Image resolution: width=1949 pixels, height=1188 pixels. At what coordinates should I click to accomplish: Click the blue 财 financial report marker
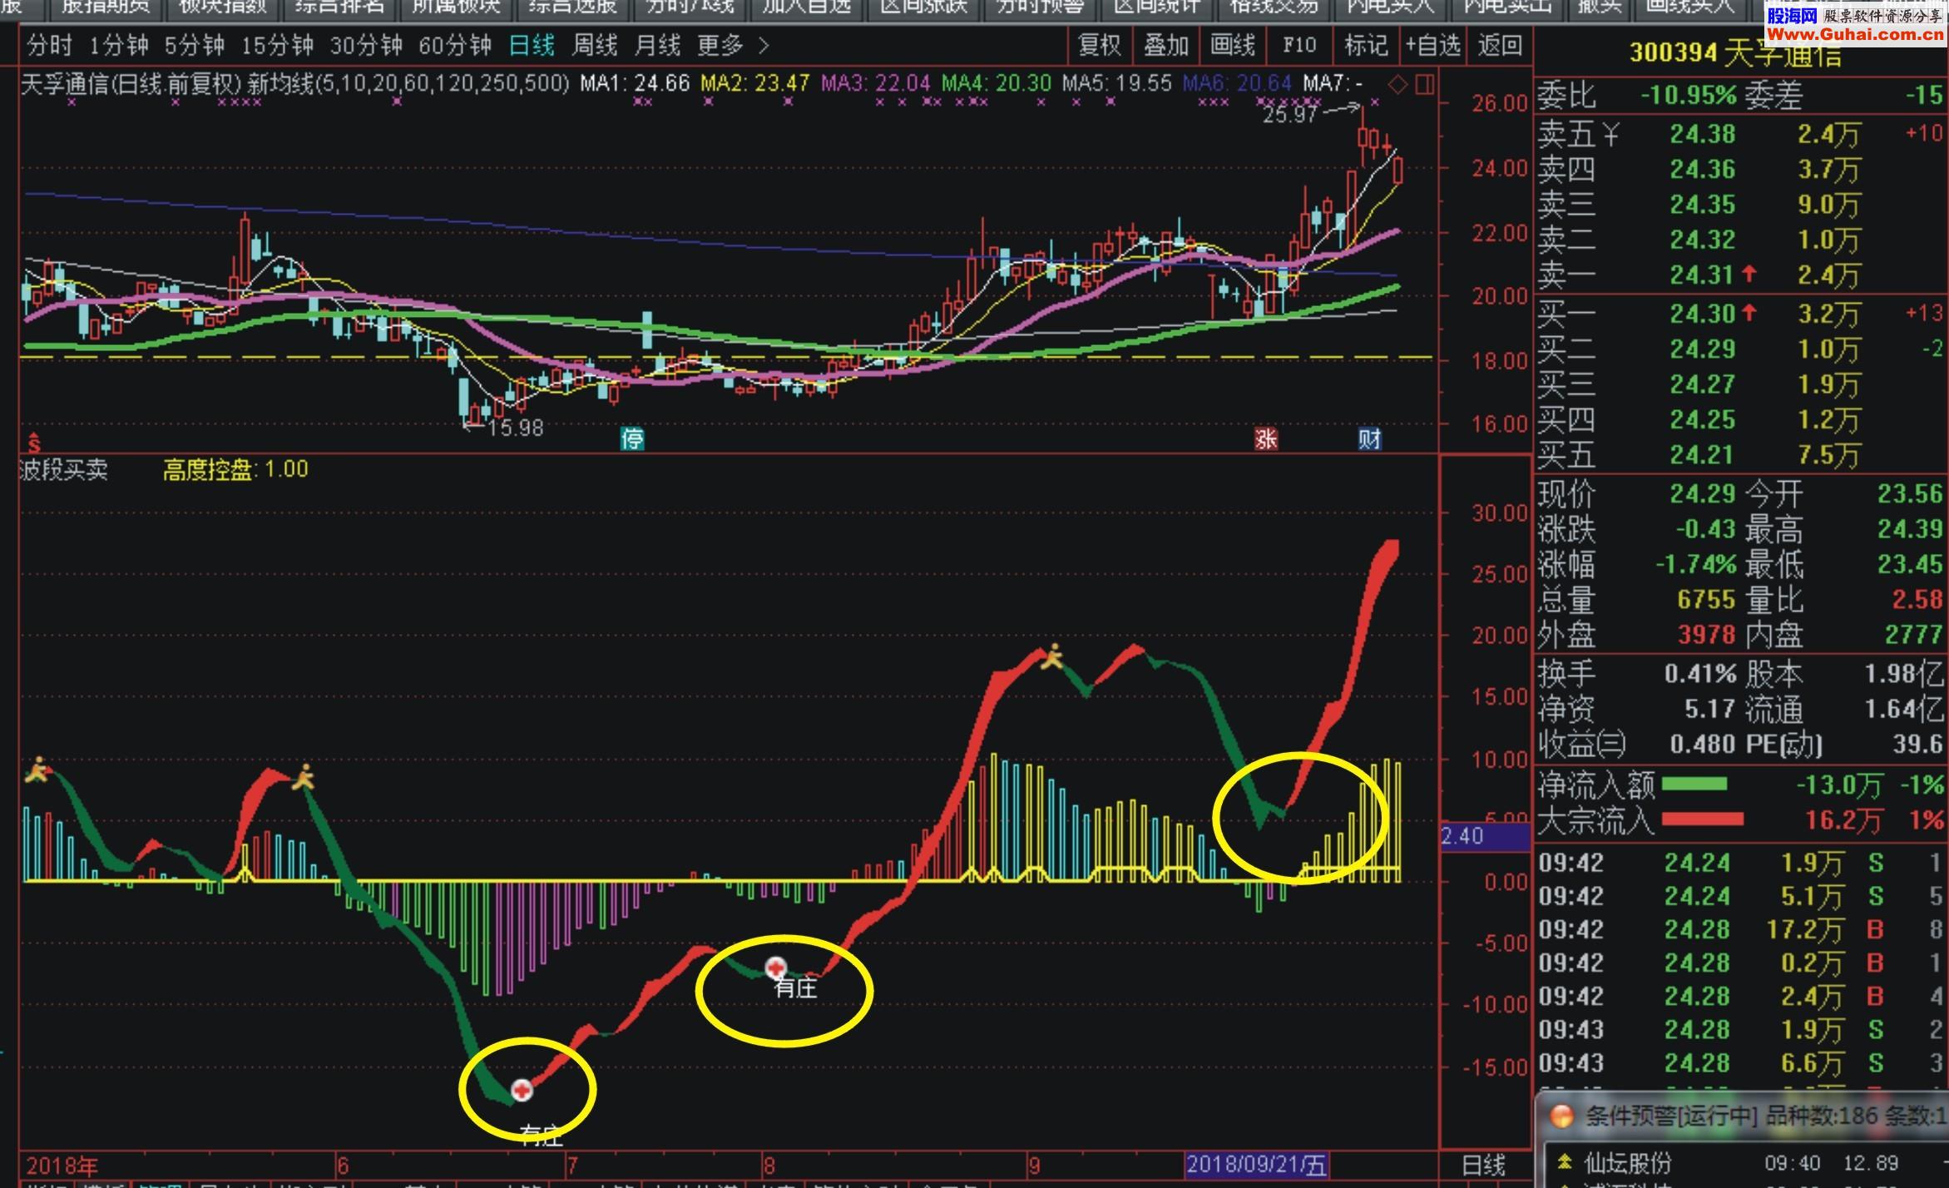coord(1369,438)
